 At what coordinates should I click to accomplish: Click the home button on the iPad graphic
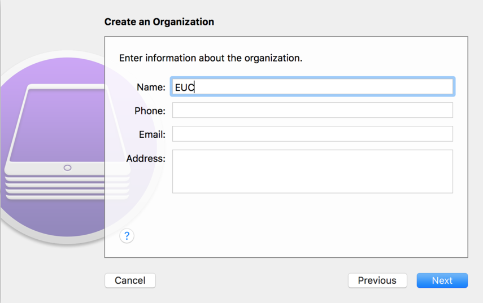(67, 168)
